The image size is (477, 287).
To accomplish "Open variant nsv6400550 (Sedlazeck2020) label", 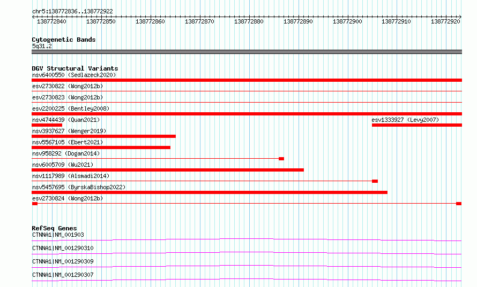I will pos(74,75).
